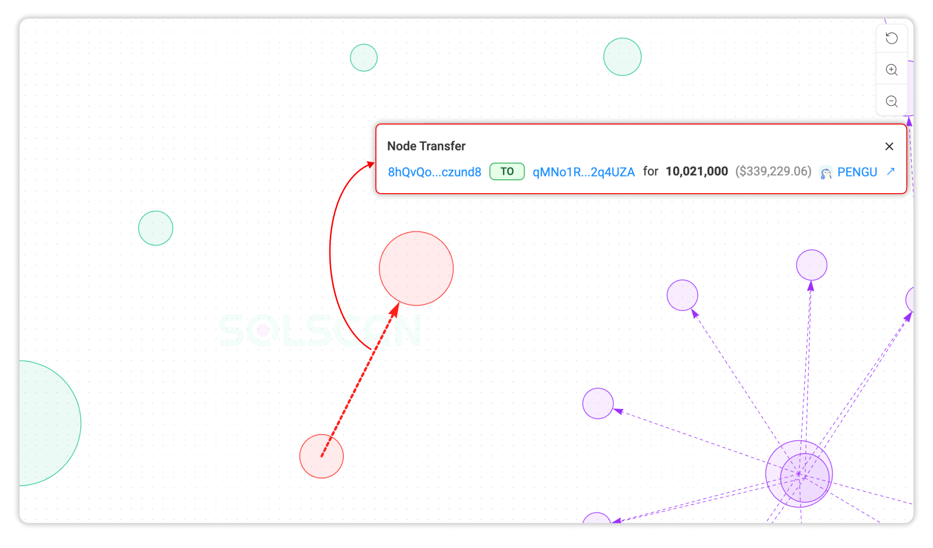Select the small red source node
The width and height of the screenshot is (933, 548).
click(x=322, y=456)
